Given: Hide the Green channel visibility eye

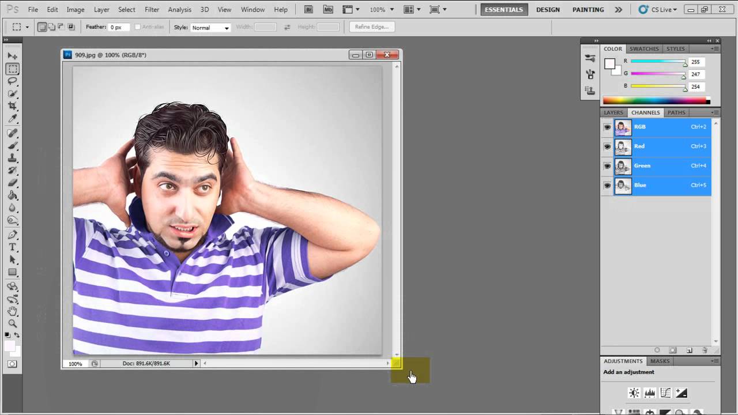Looking at the screenshot, I should 607,166.
